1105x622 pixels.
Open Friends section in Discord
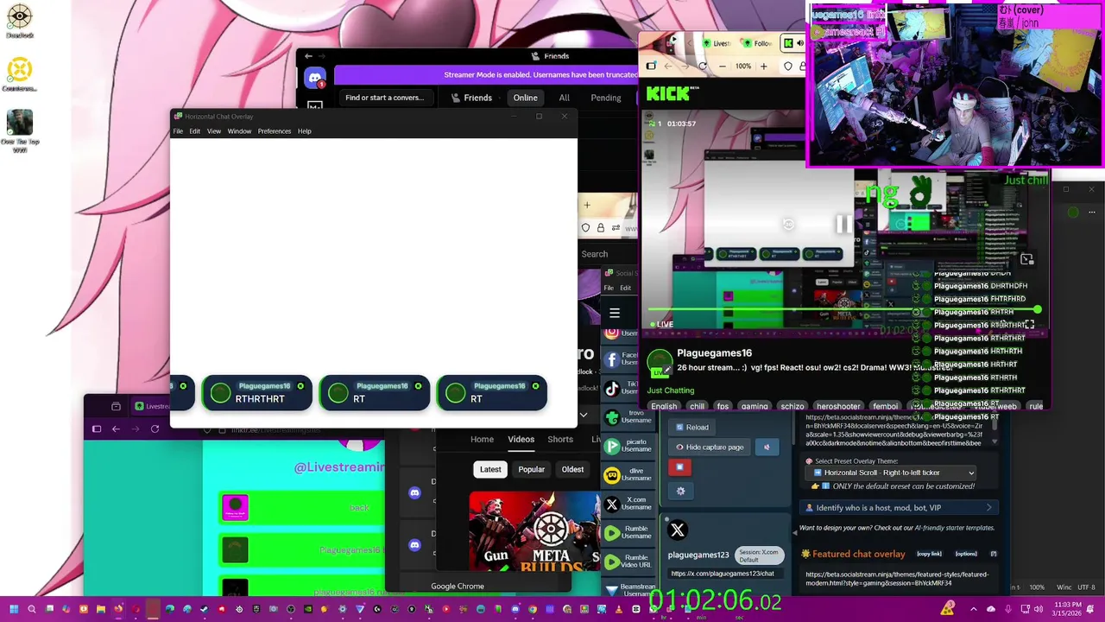tap(471, 98)
